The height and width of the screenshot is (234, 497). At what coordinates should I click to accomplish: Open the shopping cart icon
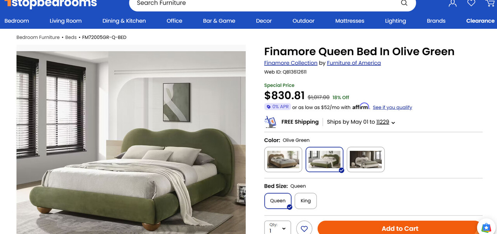click(x=490, y=3)
